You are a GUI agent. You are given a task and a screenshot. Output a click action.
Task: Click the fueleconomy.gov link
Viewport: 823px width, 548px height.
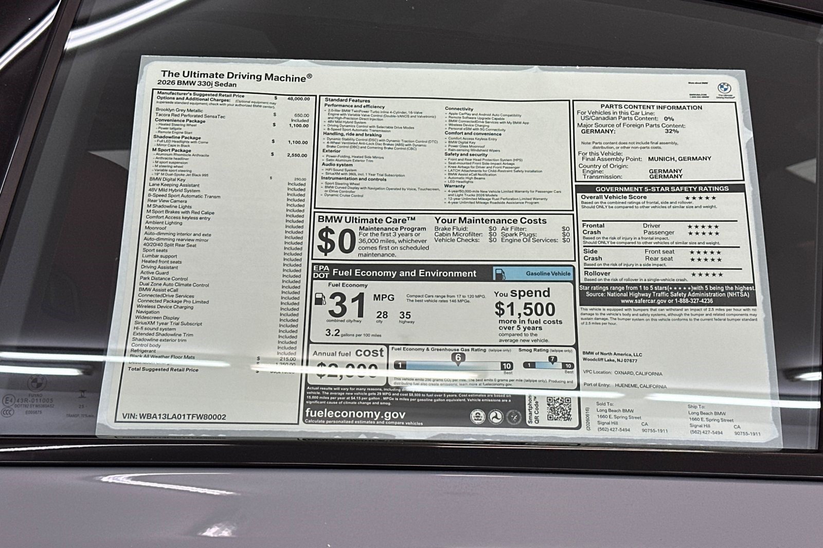pos(355,414)
